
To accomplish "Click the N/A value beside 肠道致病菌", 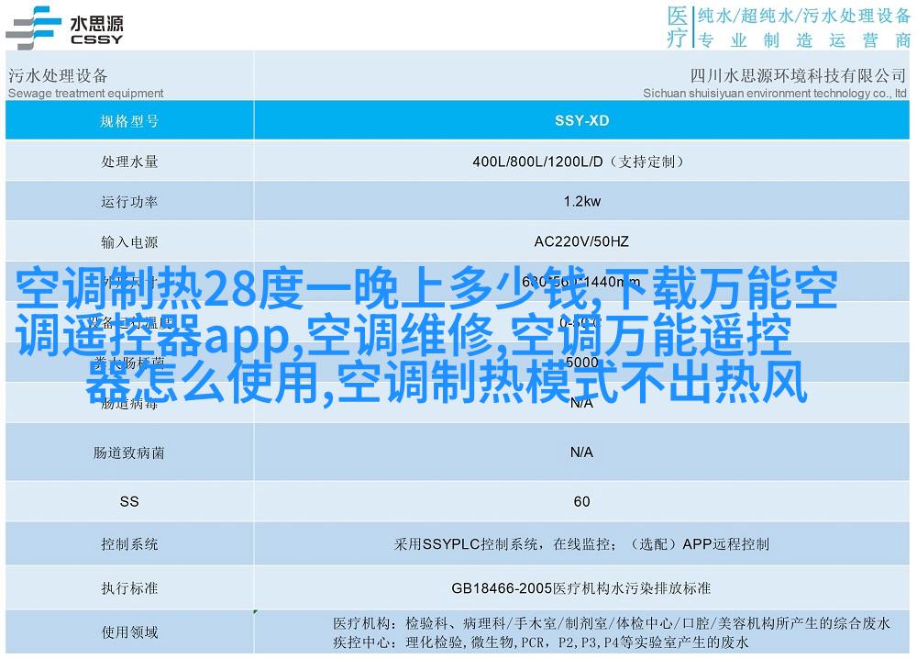I will (581, 452).
